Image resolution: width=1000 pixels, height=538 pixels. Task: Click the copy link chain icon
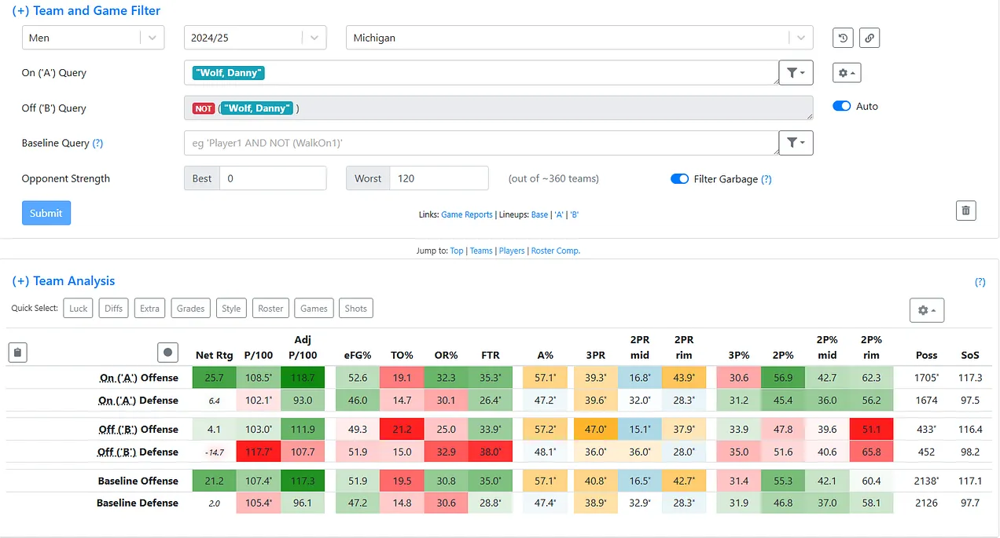(x=869, y=38)
